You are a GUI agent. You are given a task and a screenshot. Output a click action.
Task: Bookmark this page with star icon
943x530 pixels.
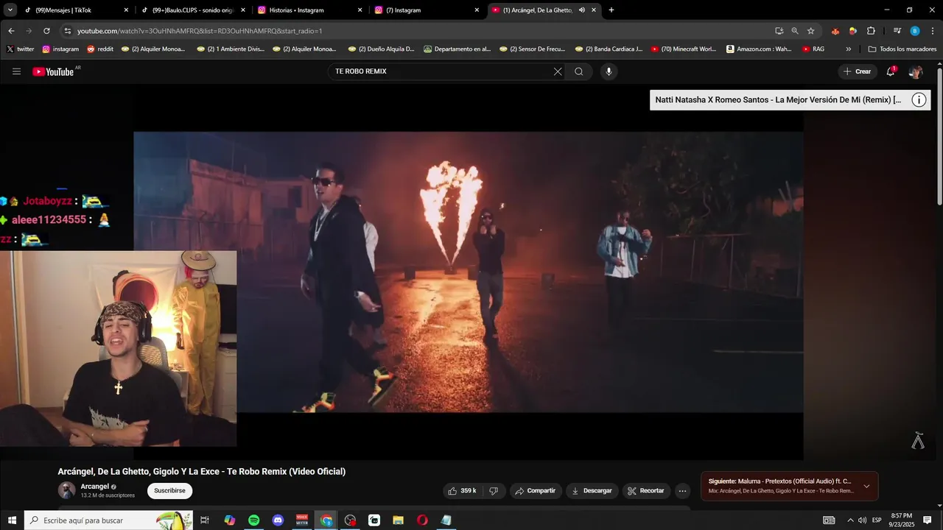[x=811, y=31]
